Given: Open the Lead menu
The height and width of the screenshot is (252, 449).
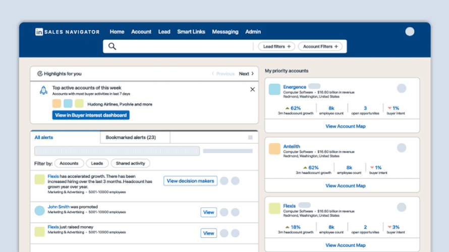Looking at the screenshot, I should [164, 32].
